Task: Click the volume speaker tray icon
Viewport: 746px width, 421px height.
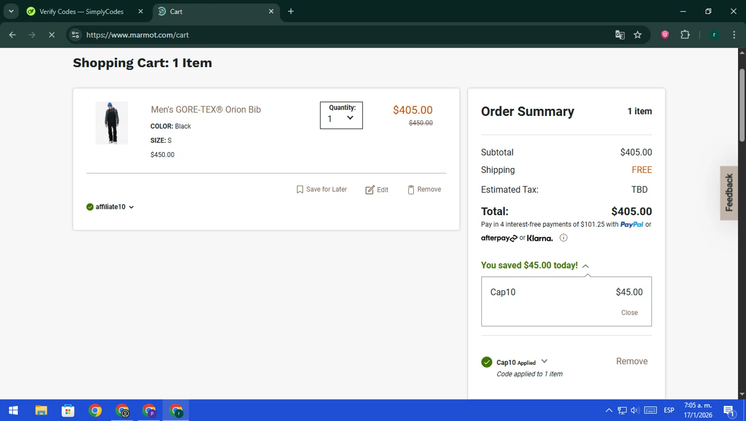Action: (x=635, y=411)
